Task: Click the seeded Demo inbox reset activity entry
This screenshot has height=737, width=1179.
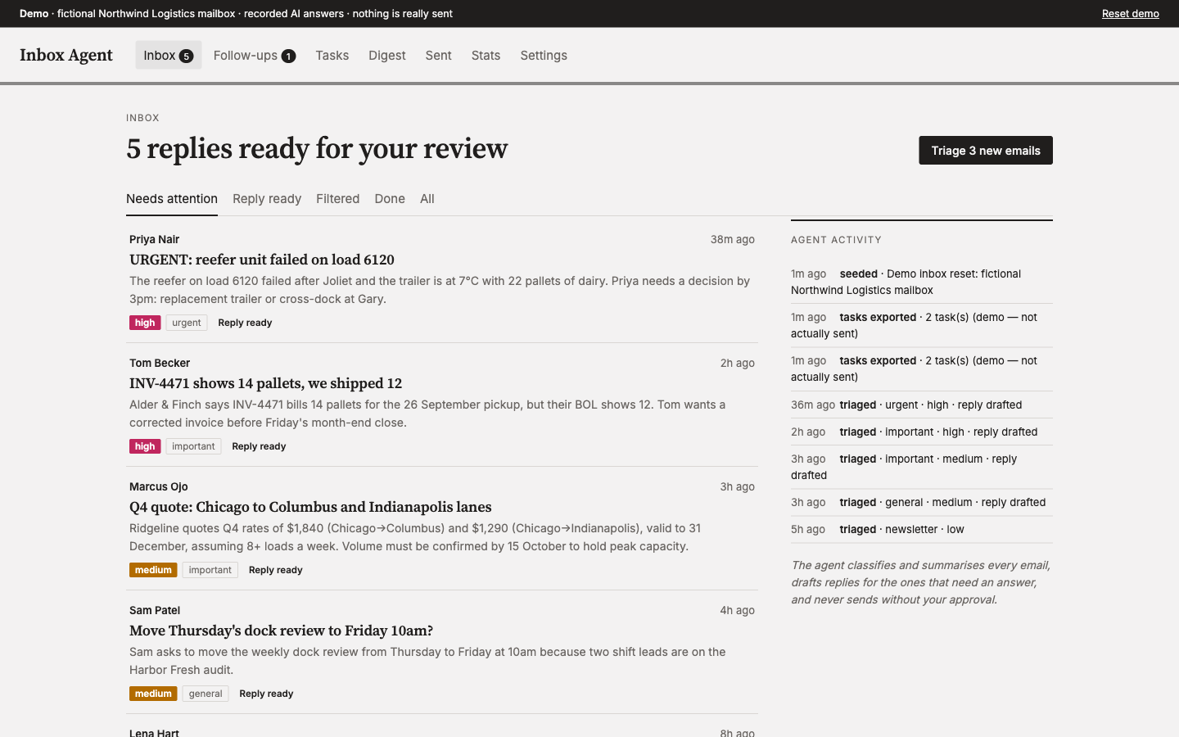Action: tap(922, 282)
